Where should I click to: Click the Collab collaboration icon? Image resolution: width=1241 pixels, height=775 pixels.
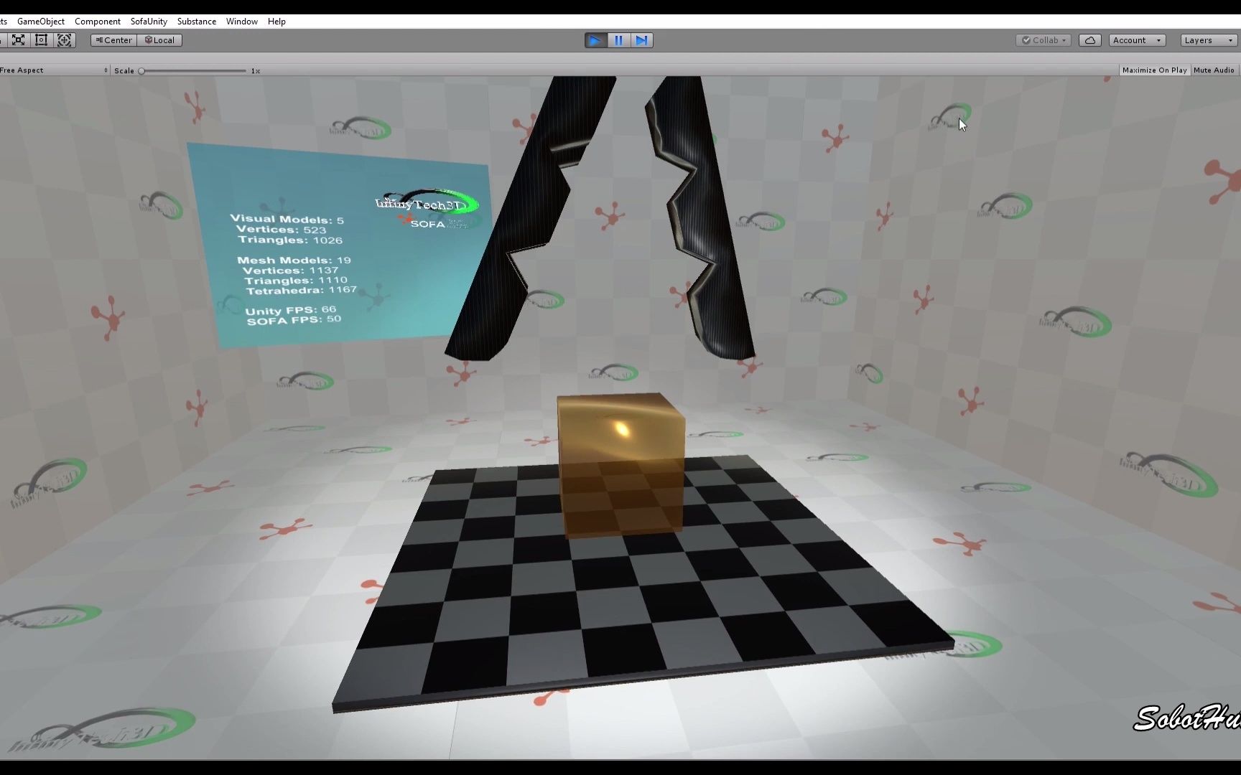(x=1043, y=40)
